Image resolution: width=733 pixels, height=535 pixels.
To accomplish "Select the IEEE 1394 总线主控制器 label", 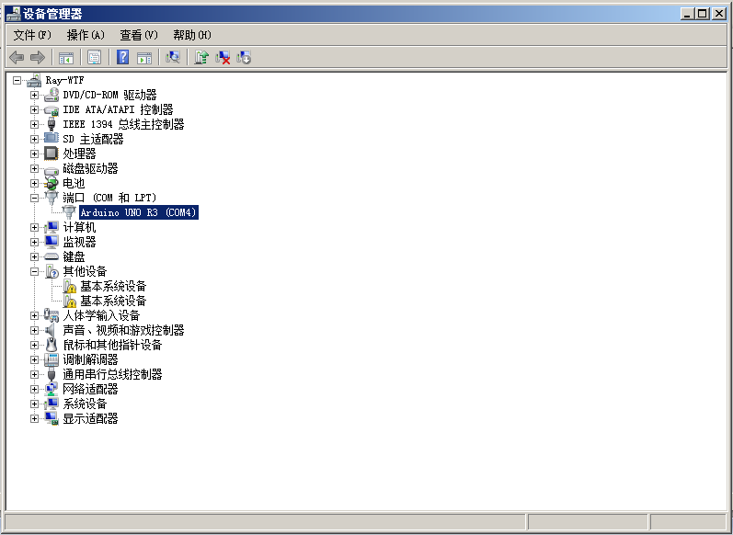I will [124, 124].
